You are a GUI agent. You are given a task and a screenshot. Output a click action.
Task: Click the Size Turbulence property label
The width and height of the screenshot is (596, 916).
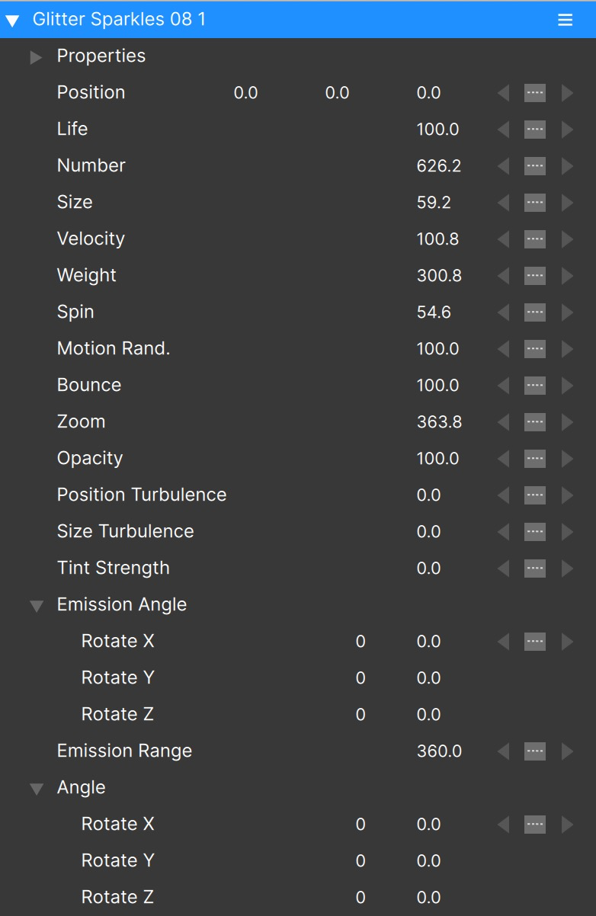(125, 532)
